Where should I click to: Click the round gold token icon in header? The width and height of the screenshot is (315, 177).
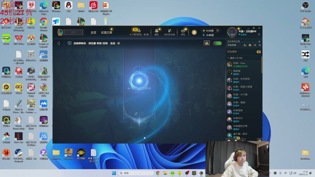[x=194, y=32]
